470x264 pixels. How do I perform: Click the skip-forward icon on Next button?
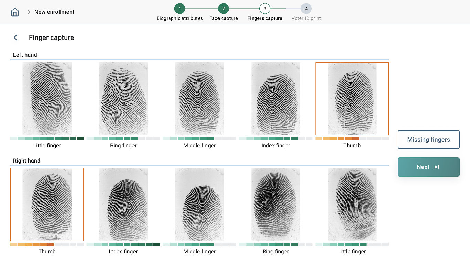pyautogui.click(x=437, y=167)
